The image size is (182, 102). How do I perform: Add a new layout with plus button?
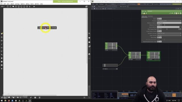(128, 7)
